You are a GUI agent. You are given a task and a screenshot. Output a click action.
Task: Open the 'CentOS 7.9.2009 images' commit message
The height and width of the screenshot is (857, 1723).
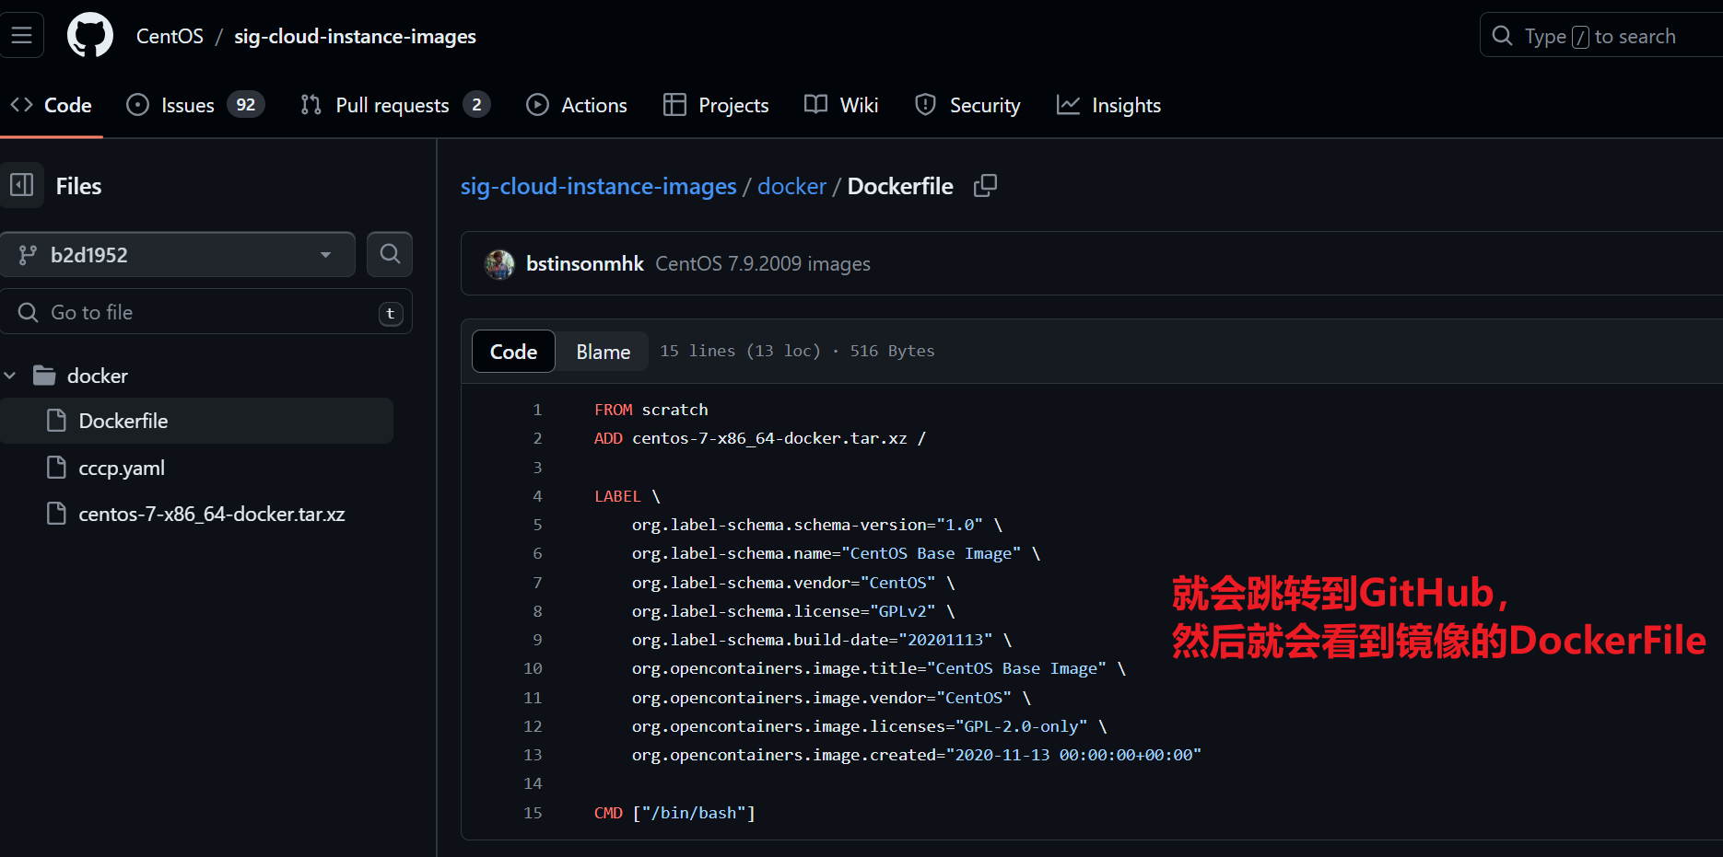point(763,263)
